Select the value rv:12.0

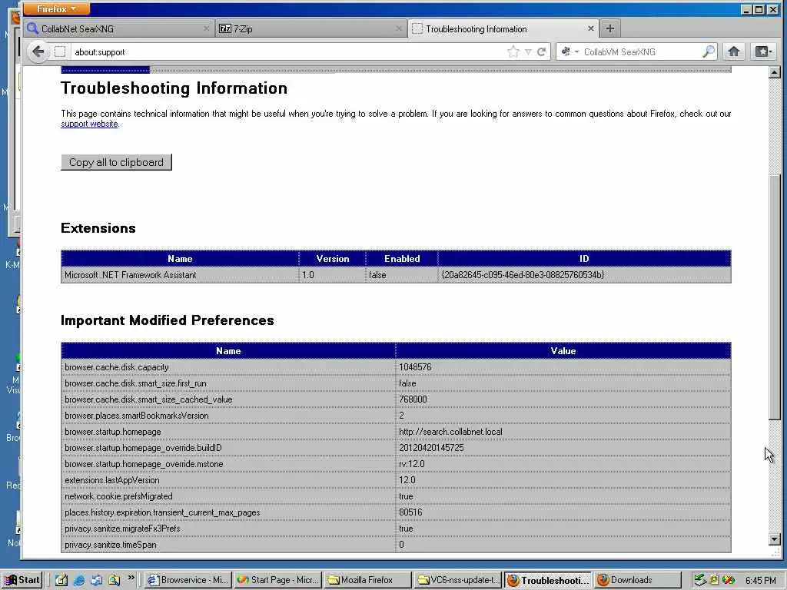(412, 464)
